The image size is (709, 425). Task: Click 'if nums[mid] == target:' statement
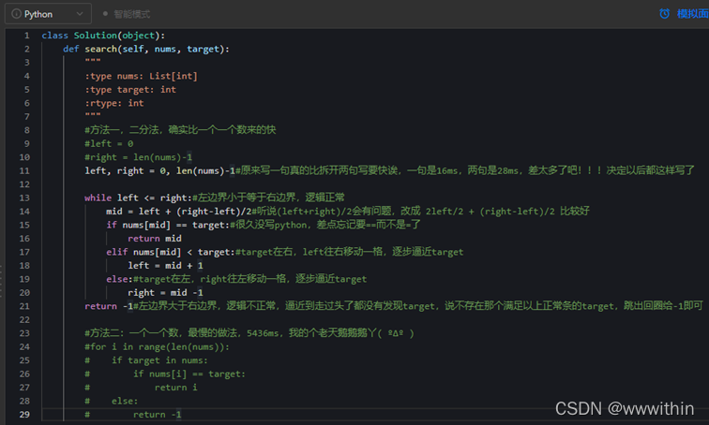pyautogui.click(x=168, y=225)
